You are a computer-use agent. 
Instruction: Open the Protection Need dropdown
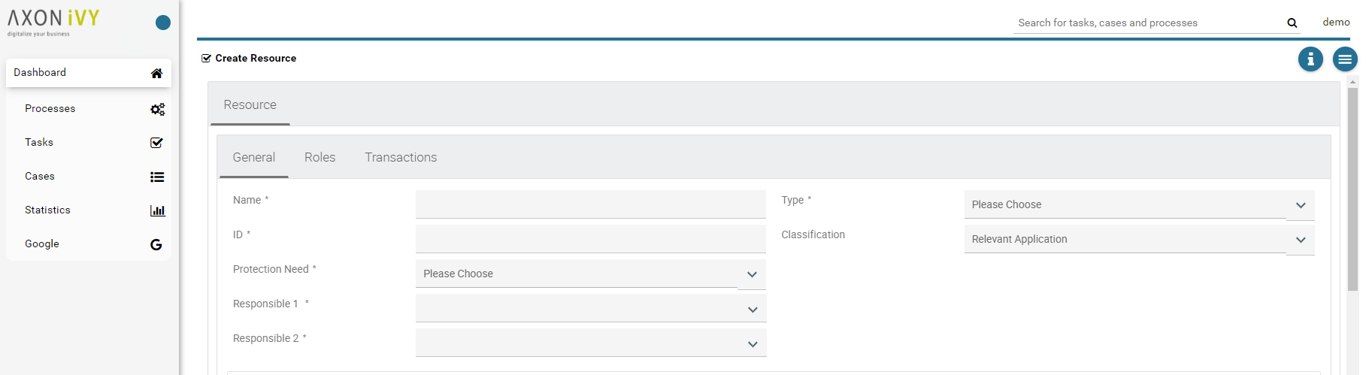click(x=751, y=274)
